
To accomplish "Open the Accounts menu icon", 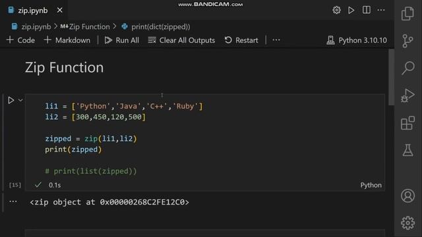I will point(407,196).
